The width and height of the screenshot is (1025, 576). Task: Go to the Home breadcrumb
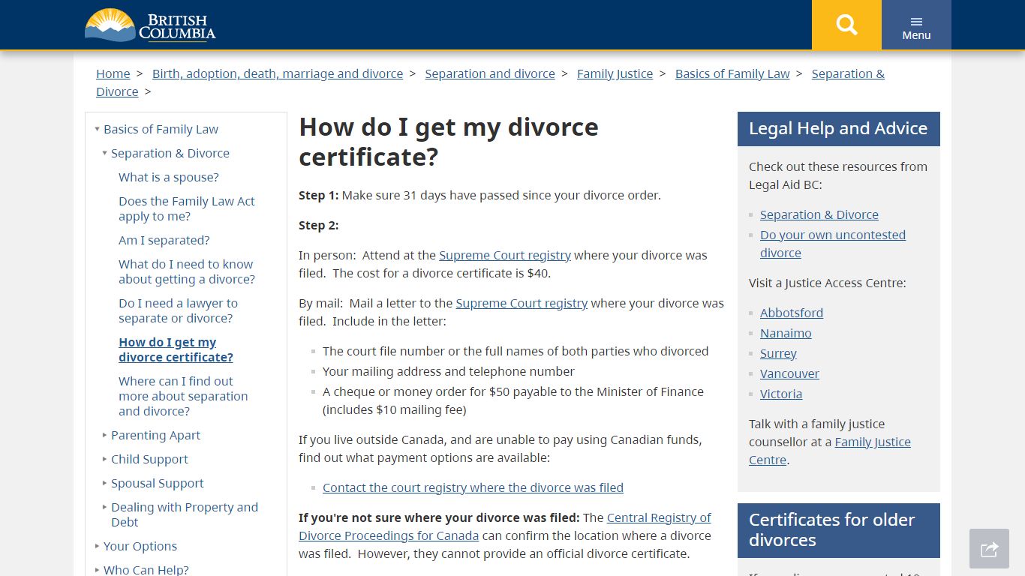(113, 73)
